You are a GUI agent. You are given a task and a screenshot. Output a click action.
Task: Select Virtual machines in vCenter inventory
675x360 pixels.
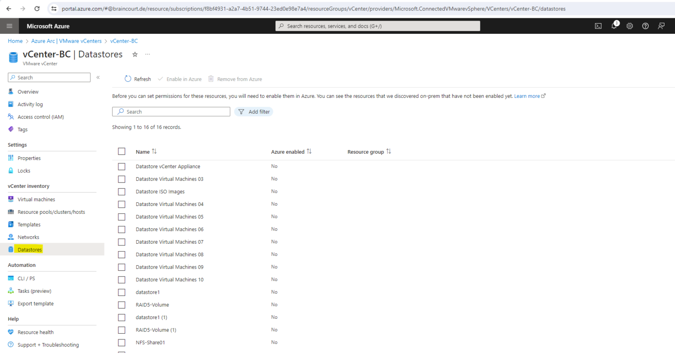36,199
